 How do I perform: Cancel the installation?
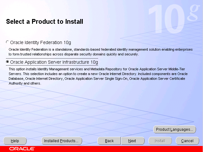[187, 141]
